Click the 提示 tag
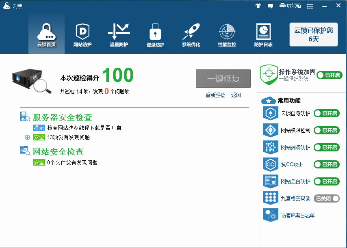Screen dimensions: 347x248 (x=39, y=128)
